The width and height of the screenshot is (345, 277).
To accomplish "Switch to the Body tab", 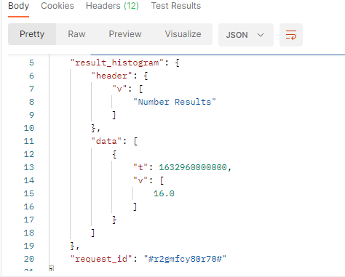I will [x=18, y=6].
